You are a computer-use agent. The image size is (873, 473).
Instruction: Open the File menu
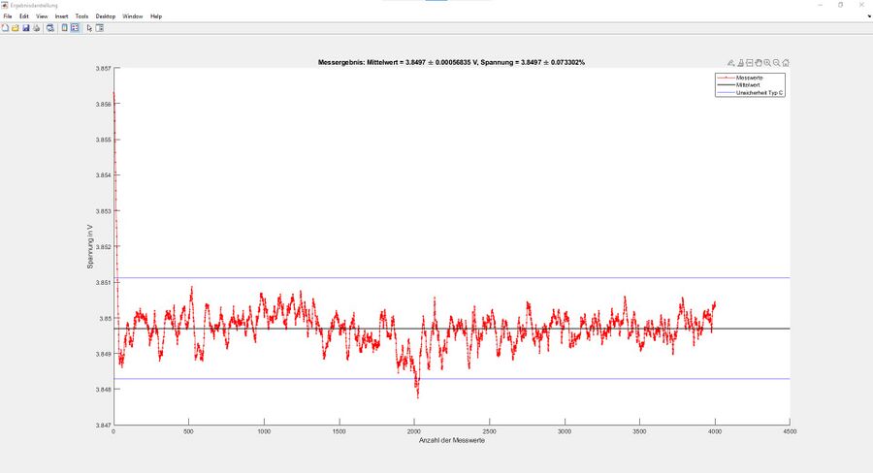[x=8, y=16]
